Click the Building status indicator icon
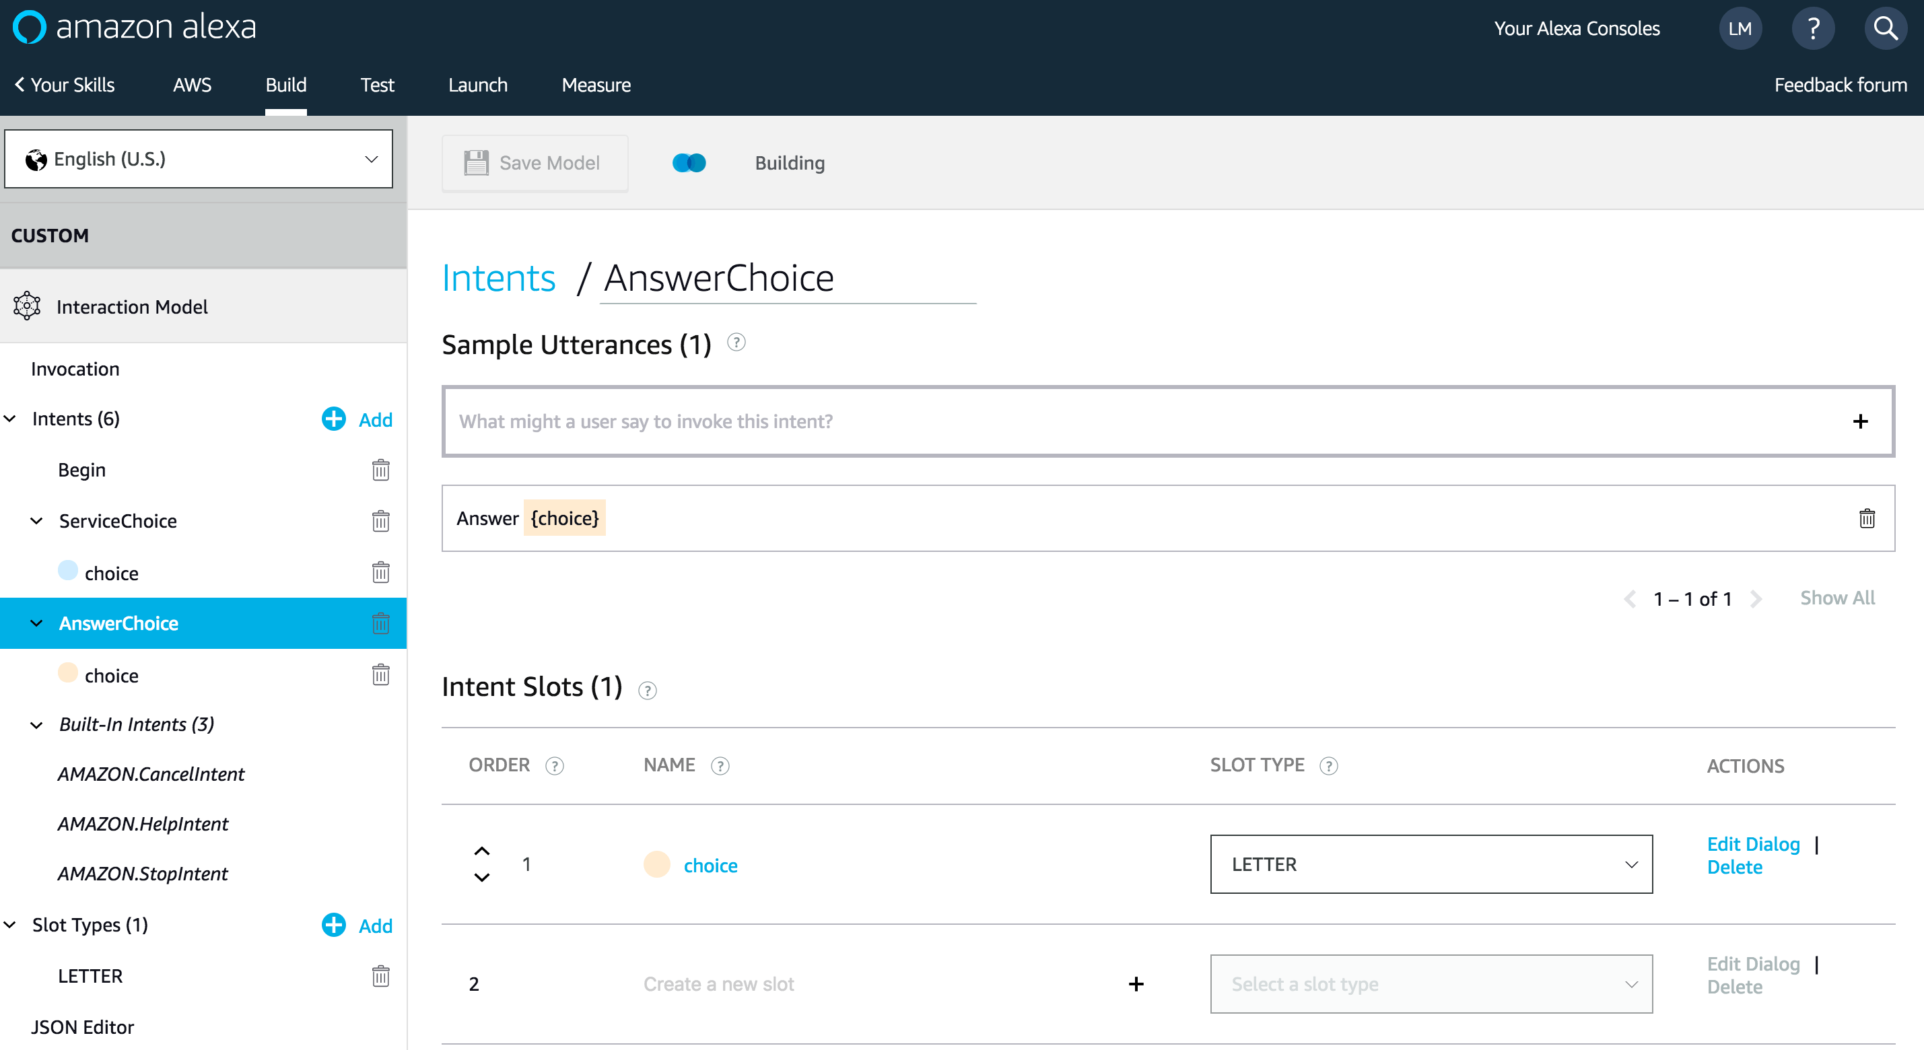1924x1050 pixels. pyautogui.click(x=689, y=163)
